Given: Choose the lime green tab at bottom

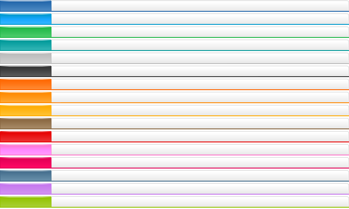Looking at the screenshot, I should pos(26,202).
